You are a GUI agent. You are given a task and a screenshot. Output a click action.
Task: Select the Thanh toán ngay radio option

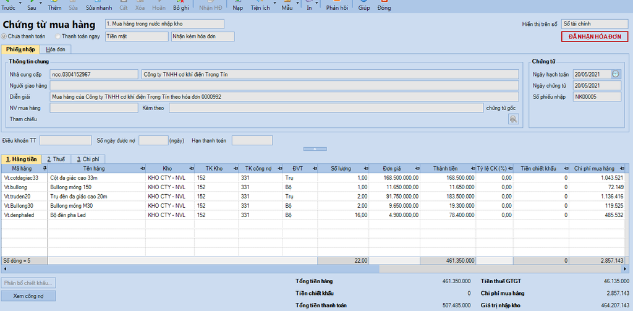(x=57, y=36)
